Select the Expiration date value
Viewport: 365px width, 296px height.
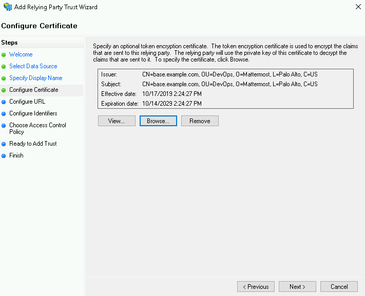[x=173, y=104]
